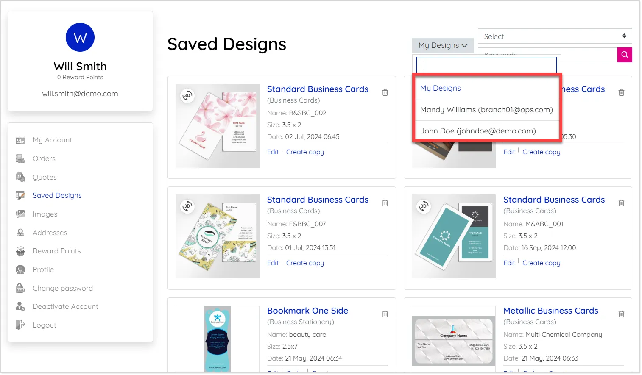Edit the F&BBC_007 business card
The height and width of the screenshot is (375, 642).
click(x=273, y=263)
